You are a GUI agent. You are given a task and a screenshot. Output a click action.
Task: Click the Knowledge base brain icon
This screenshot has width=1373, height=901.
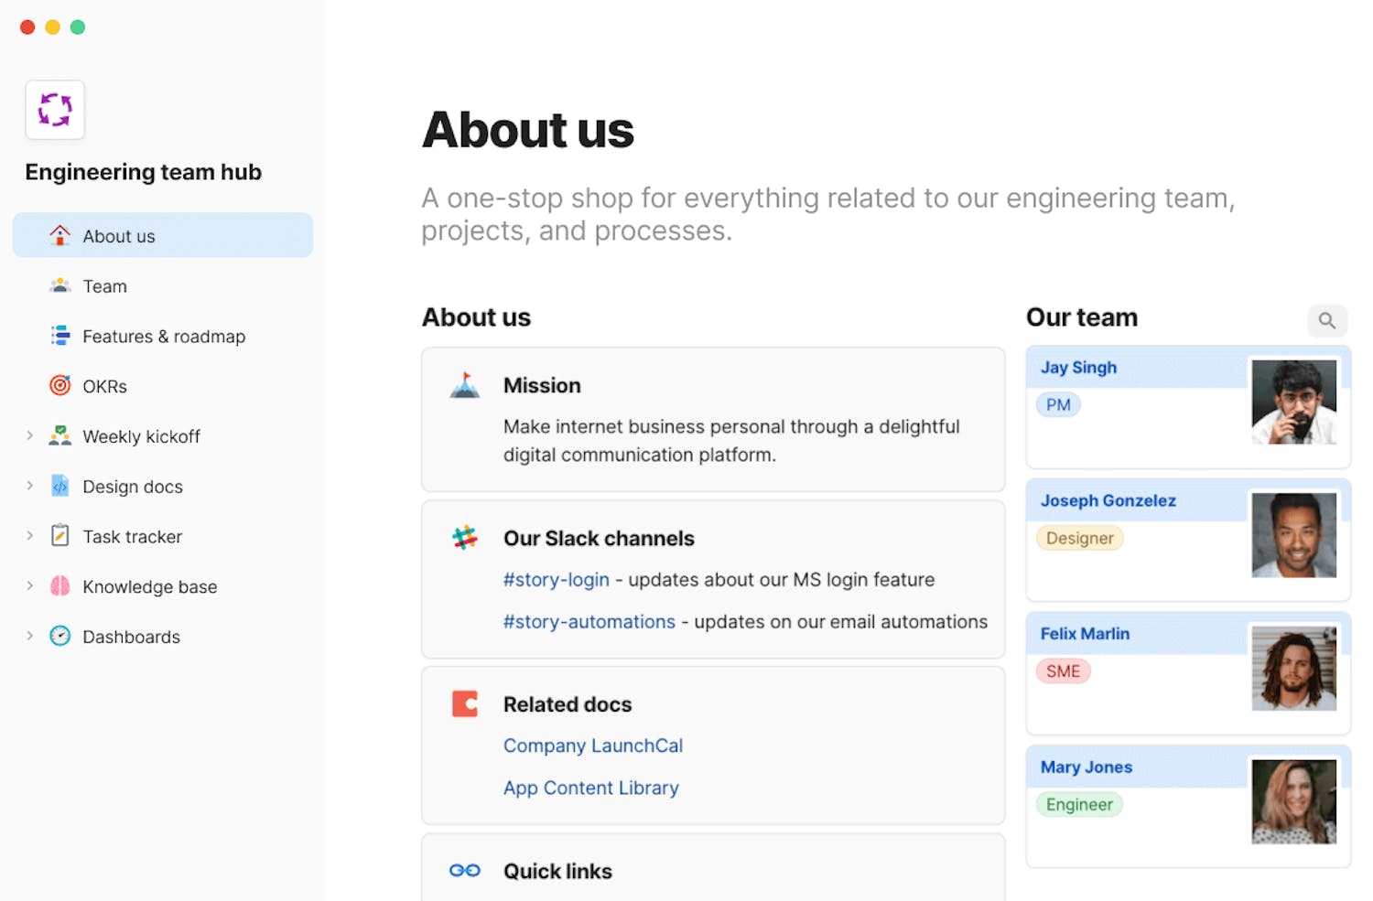coord(60,586)
